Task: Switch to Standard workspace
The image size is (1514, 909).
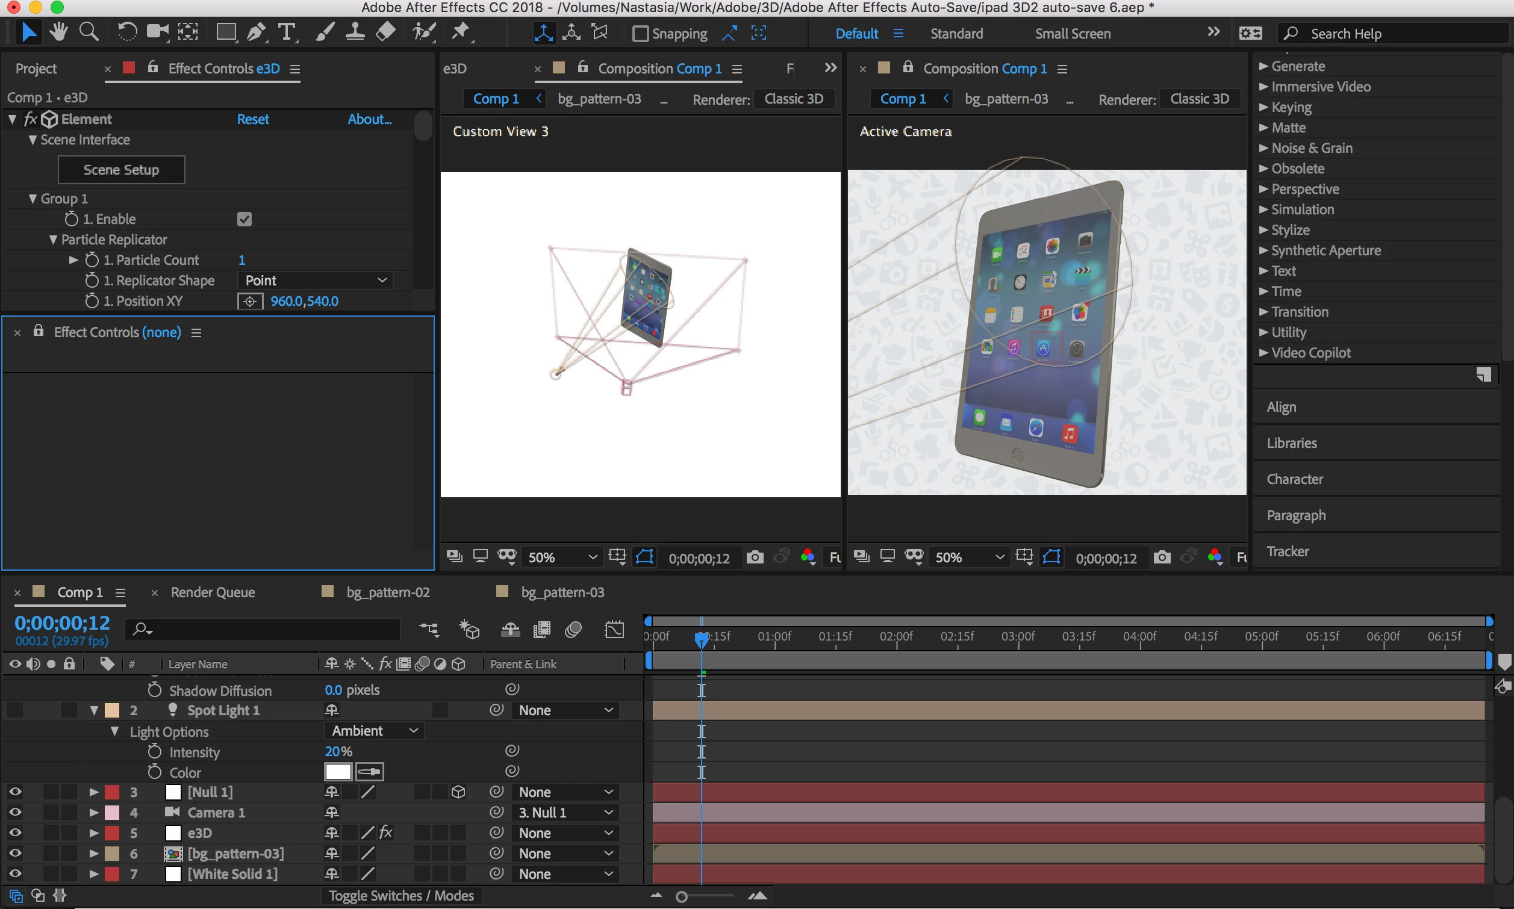Action: [956, 34]
